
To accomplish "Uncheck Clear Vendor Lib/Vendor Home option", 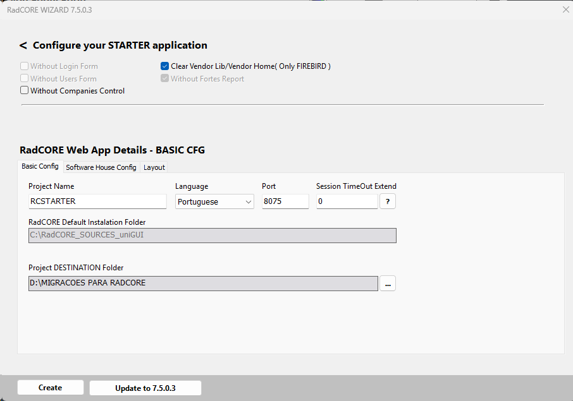I will point(165,66).
